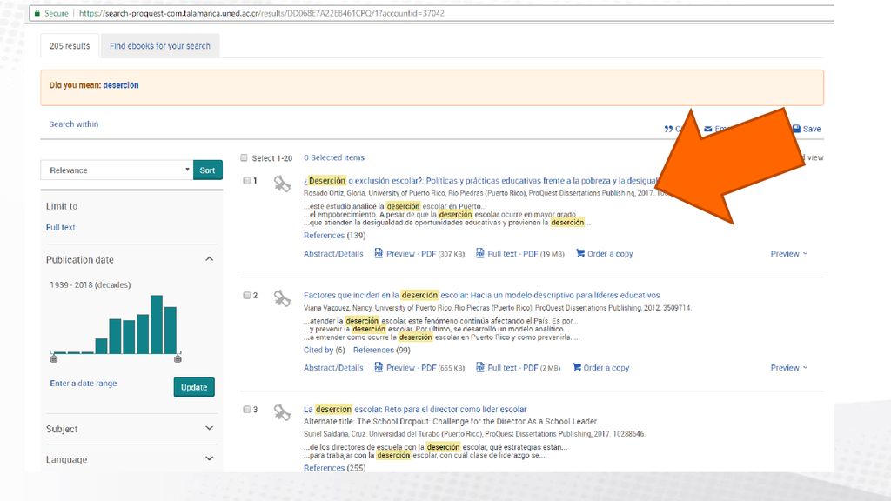Screen dimensions: 891x501
Task: Open the dissertation type icon for result 2
Action: (282, 298)
